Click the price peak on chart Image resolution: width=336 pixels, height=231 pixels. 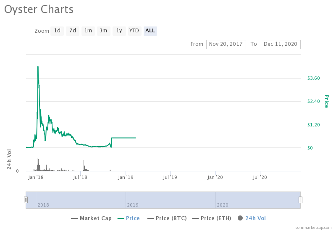pyautogui.click(x=38, y=66)
